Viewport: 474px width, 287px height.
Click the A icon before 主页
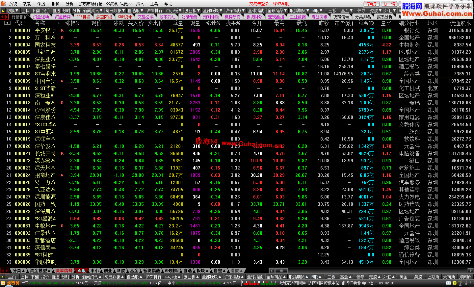point(3,277)
